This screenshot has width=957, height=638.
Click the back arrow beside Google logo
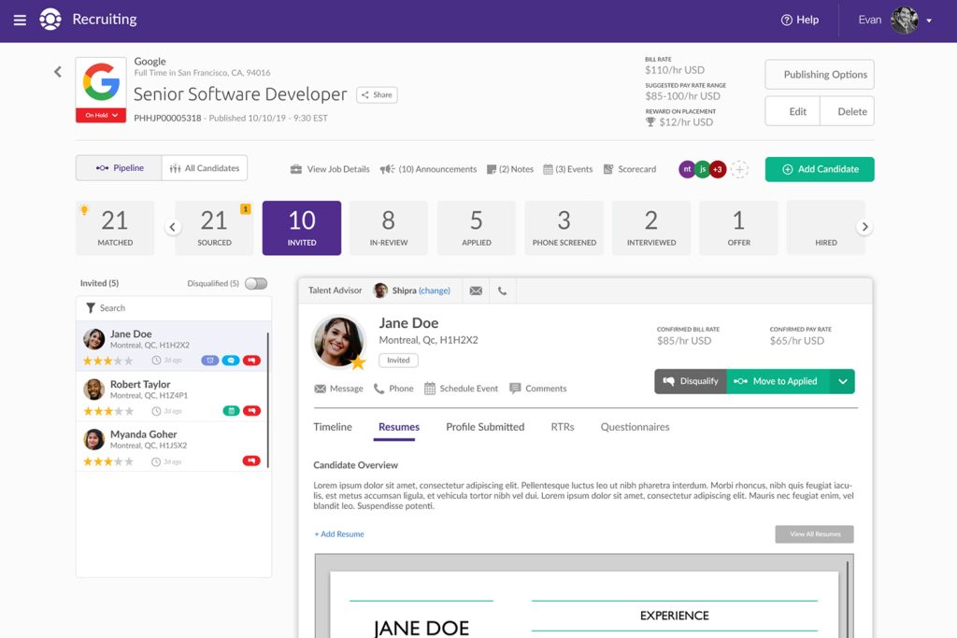(x=58, y=72)
